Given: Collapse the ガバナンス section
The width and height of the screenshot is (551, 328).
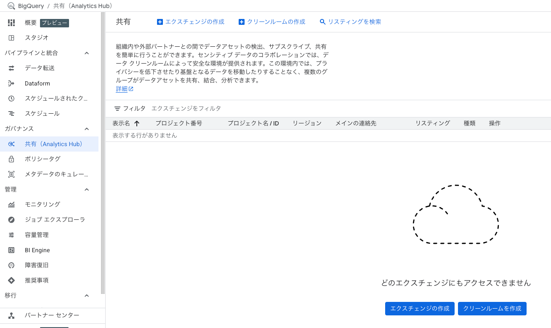Looking at the screenshot, I should [87, 129].
